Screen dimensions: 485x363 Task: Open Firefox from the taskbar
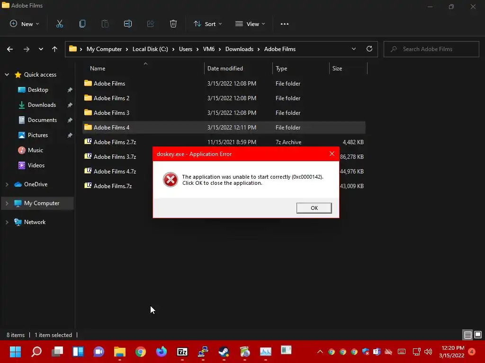click(x=161, y=351)
